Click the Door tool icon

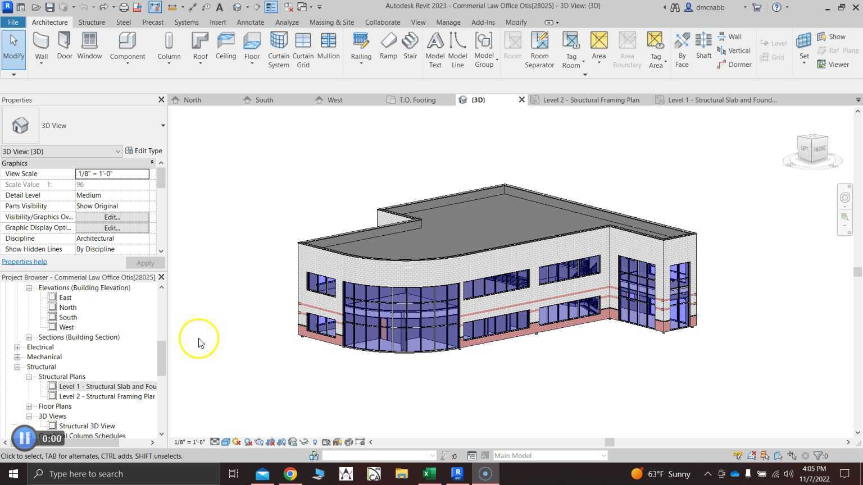[65, 46]
